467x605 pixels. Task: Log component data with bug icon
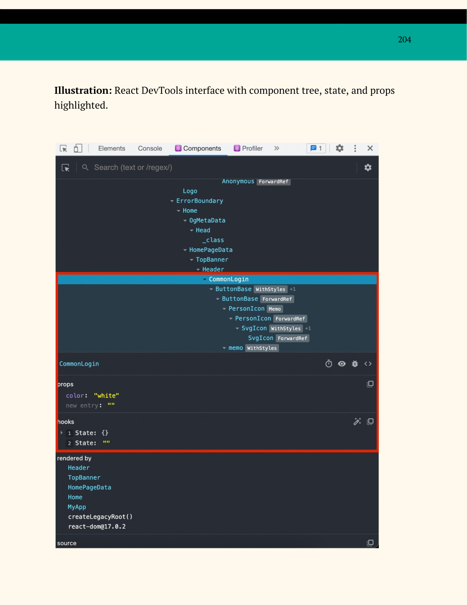(355, 364)
